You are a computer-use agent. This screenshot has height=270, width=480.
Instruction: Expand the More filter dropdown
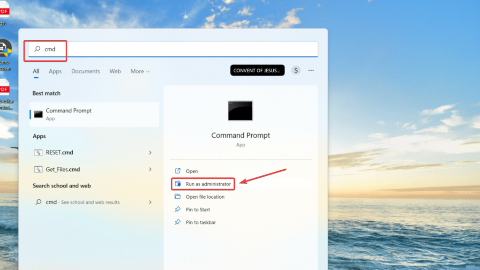[140, 71]
